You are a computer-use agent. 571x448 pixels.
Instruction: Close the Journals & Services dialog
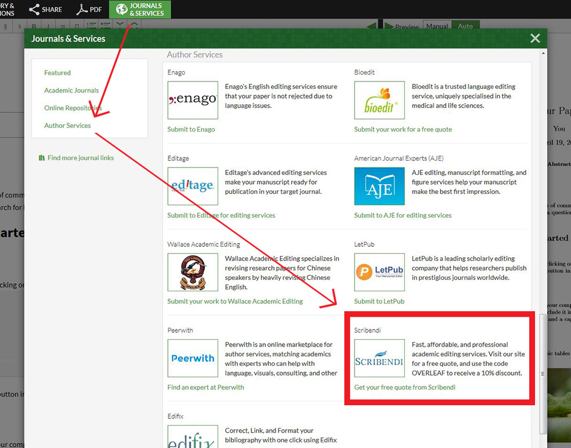tap(535, 38)
